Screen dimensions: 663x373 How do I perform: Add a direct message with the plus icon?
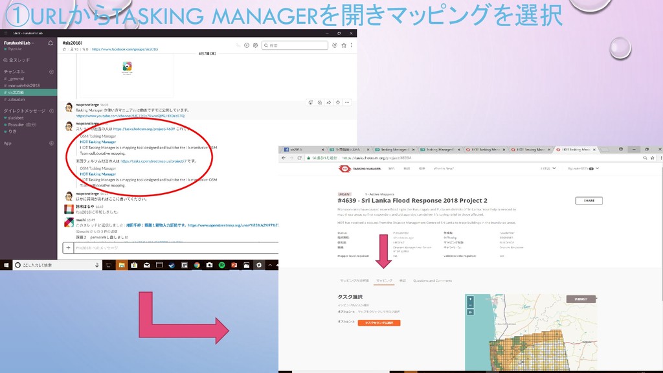(x=52, y=111)
